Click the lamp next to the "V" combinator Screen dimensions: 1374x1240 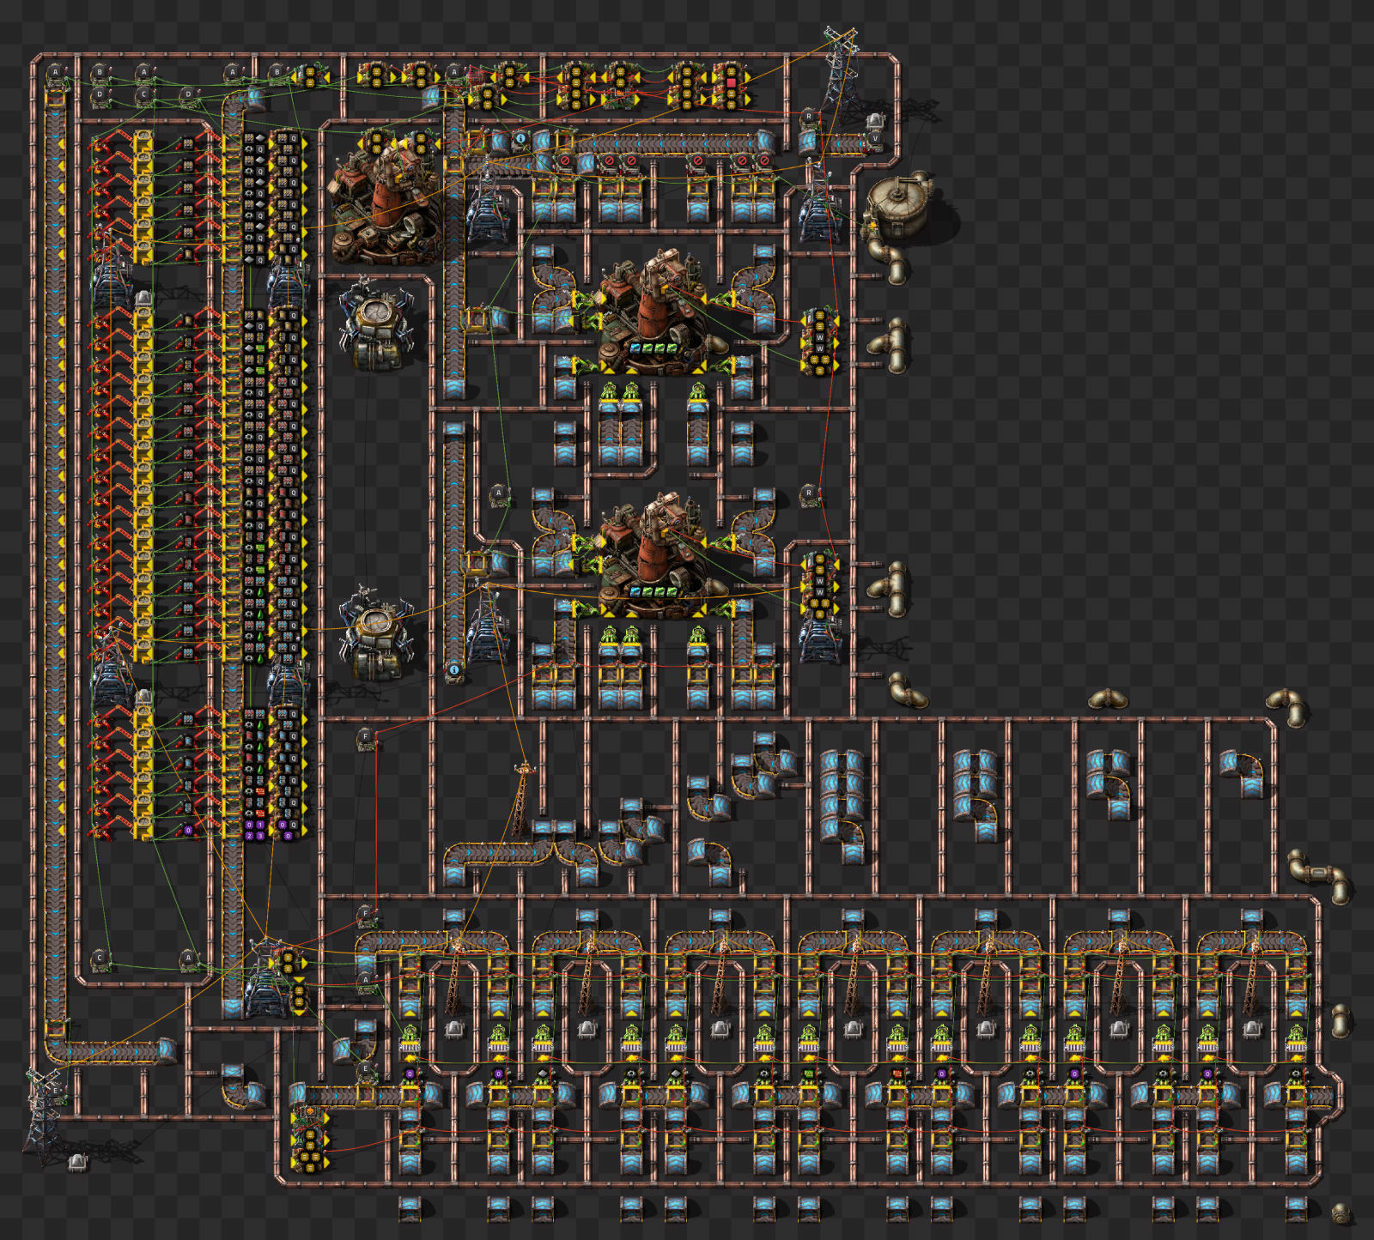[x=875, y=121]
